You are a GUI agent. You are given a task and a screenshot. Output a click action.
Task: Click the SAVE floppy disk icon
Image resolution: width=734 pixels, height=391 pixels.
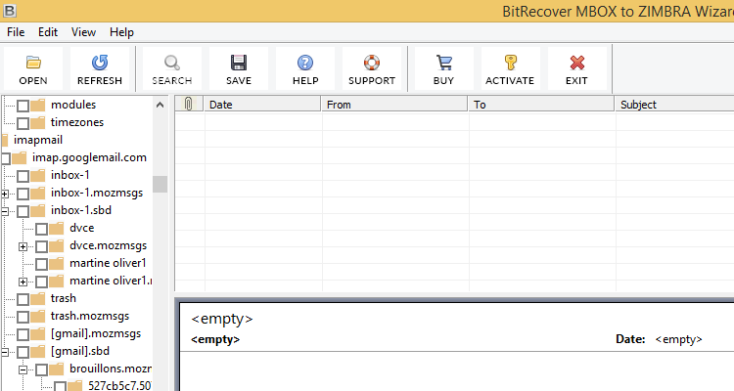coord(239,63)
